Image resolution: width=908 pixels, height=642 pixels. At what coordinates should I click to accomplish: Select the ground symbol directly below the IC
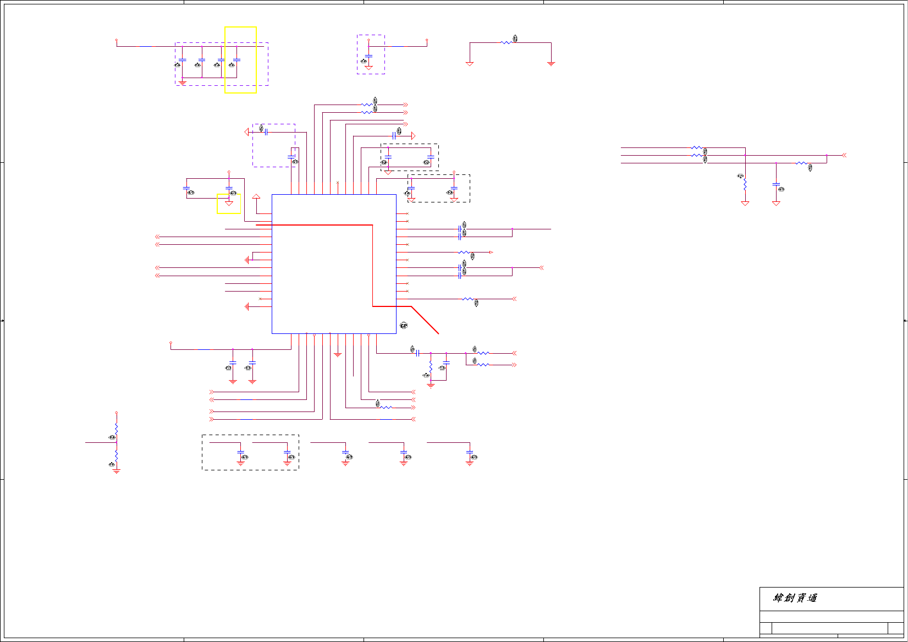[338, 355]
